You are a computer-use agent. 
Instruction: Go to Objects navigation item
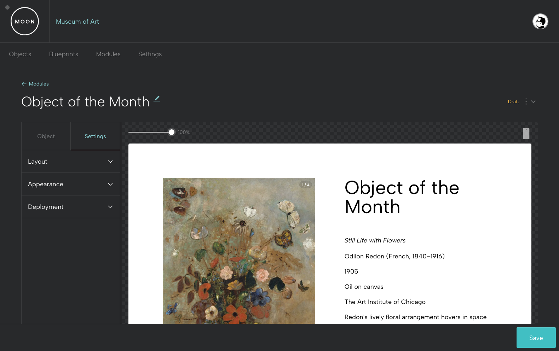[x=20, y=54]
